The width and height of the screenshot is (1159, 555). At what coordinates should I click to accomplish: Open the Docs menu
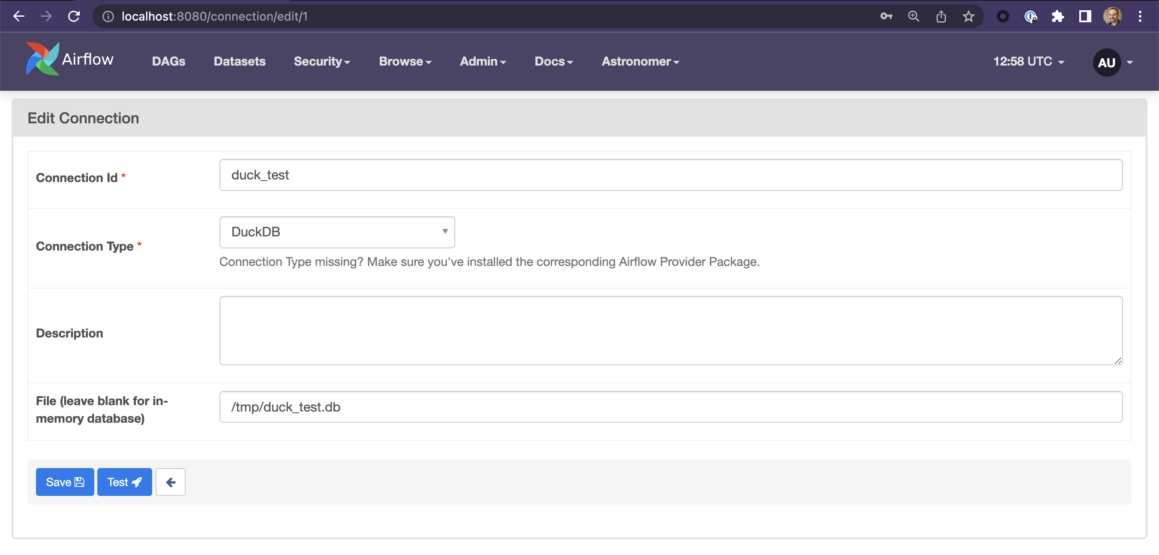554,61
